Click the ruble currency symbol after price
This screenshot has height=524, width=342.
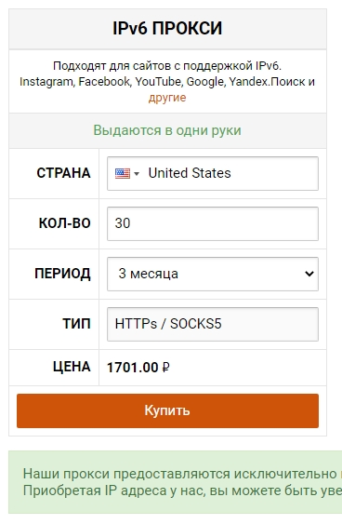point(165,368)
